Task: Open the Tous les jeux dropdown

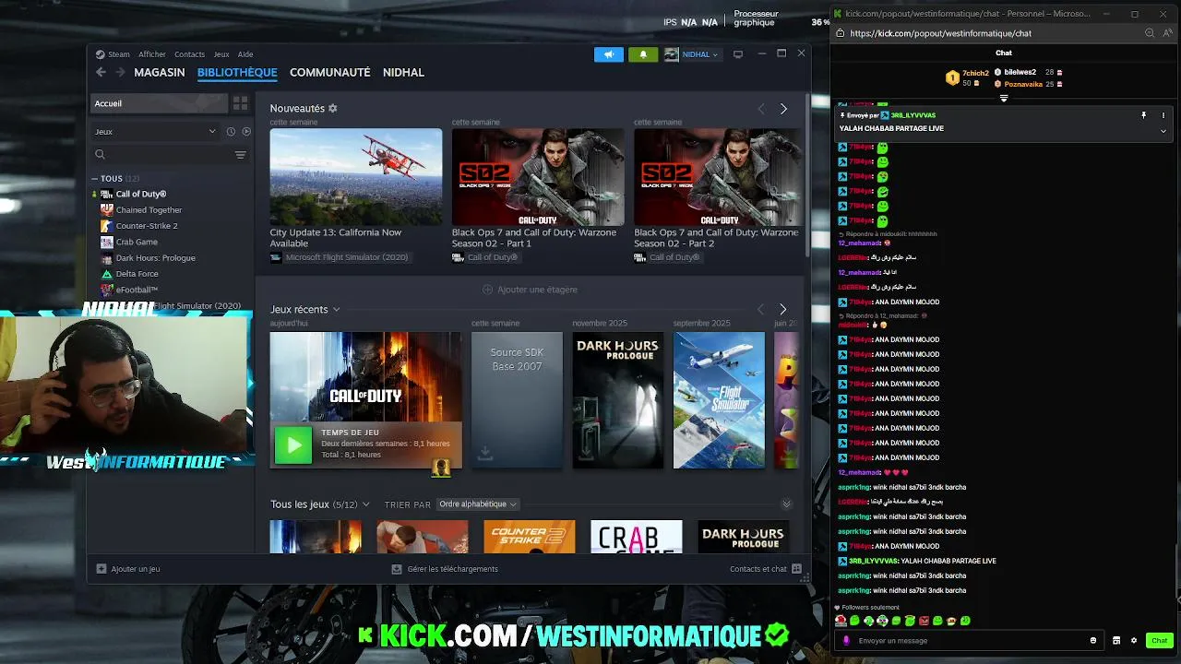Action: pyautogui.click(x=366, y=504)
